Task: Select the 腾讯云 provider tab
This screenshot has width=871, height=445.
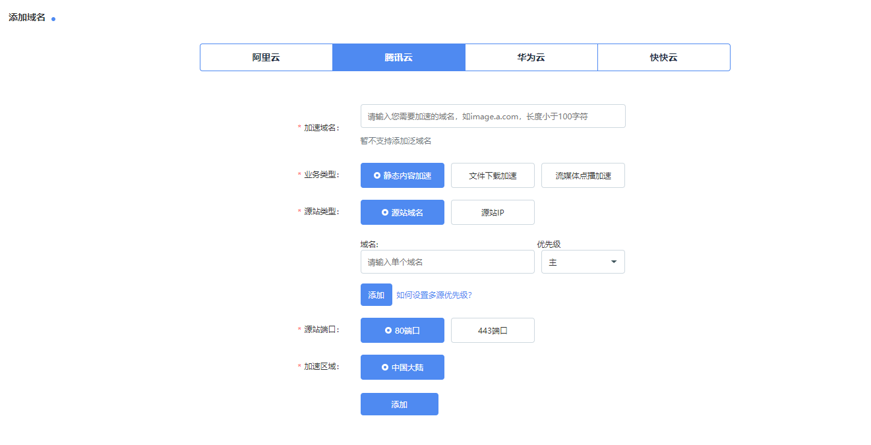Action: point(399,57)
